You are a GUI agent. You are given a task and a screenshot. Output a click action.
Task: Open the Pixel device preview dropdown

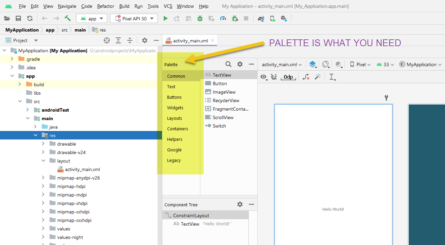coord(360,64)
